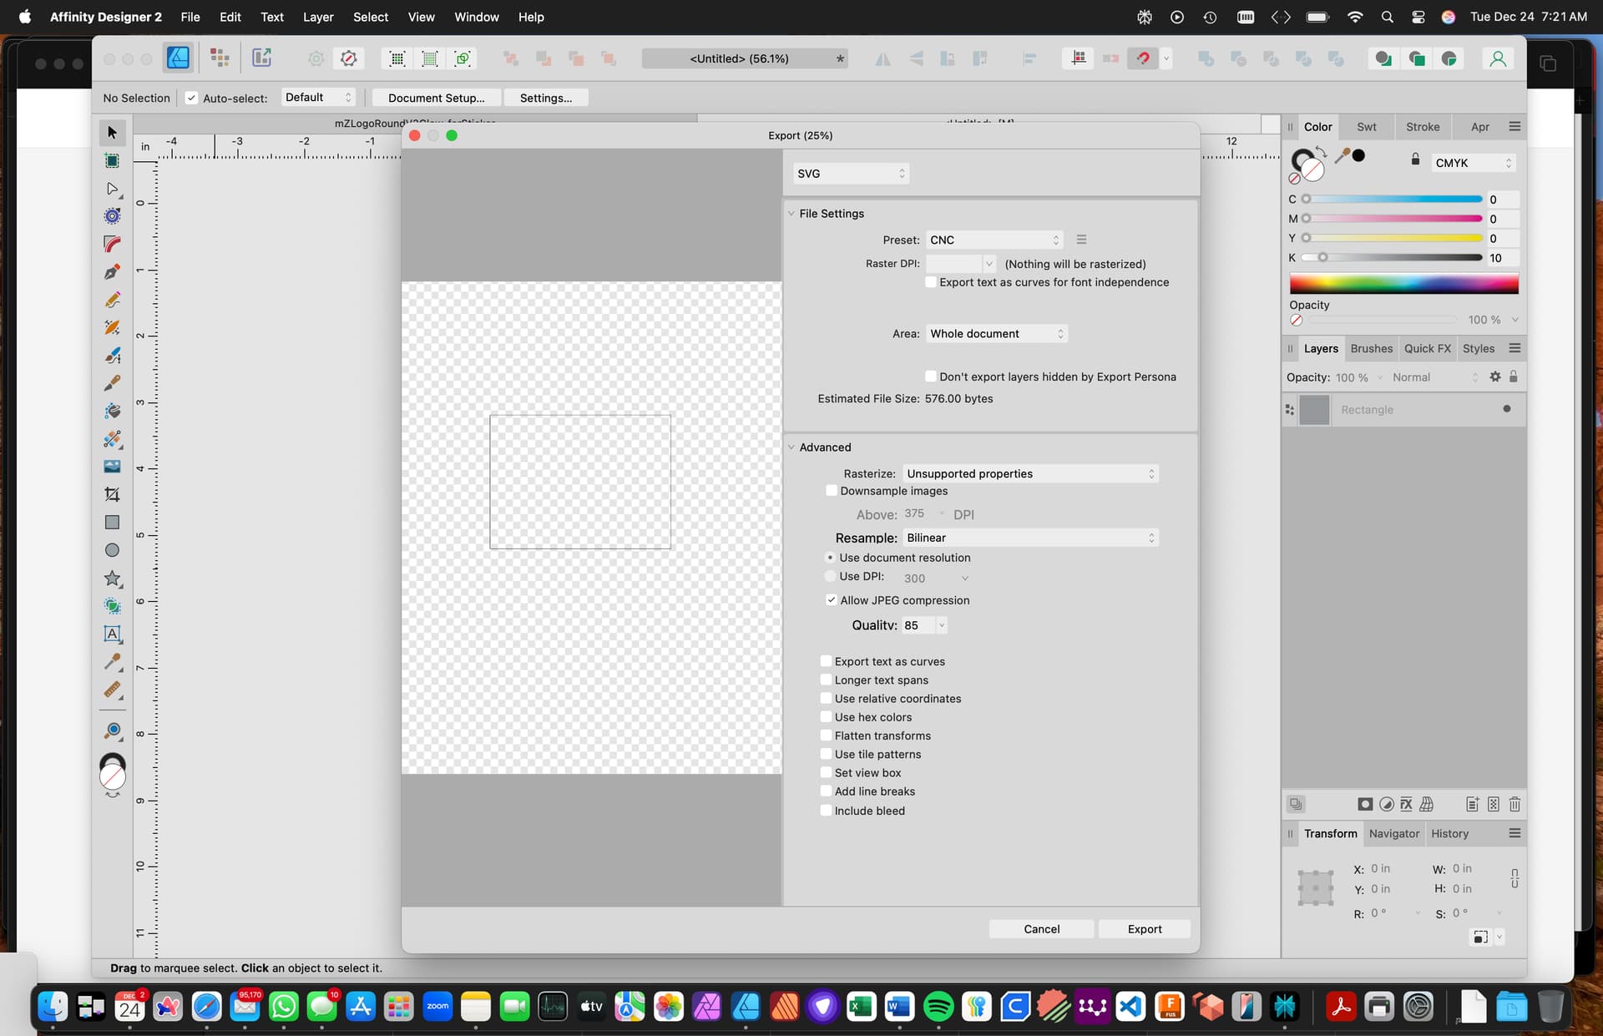Click the Export button
The width and height of the screenshot is (1603, 1036).
tap(1144, 929)
